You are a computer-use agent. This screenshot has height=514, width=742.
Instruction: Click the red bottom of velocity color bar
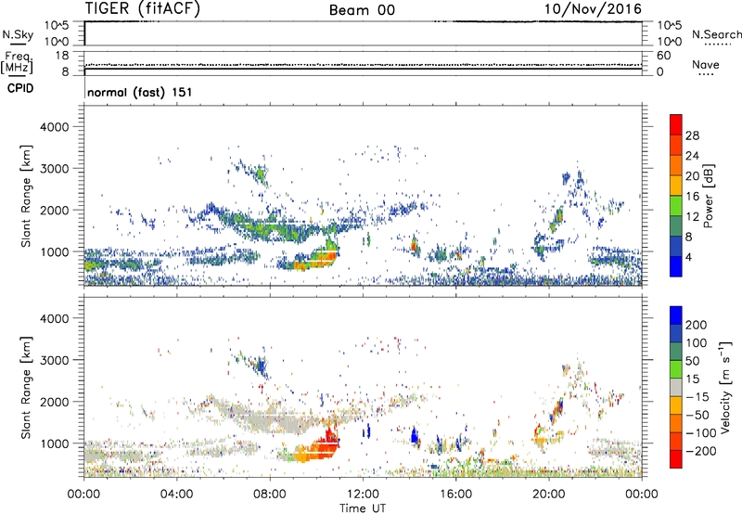676,459
